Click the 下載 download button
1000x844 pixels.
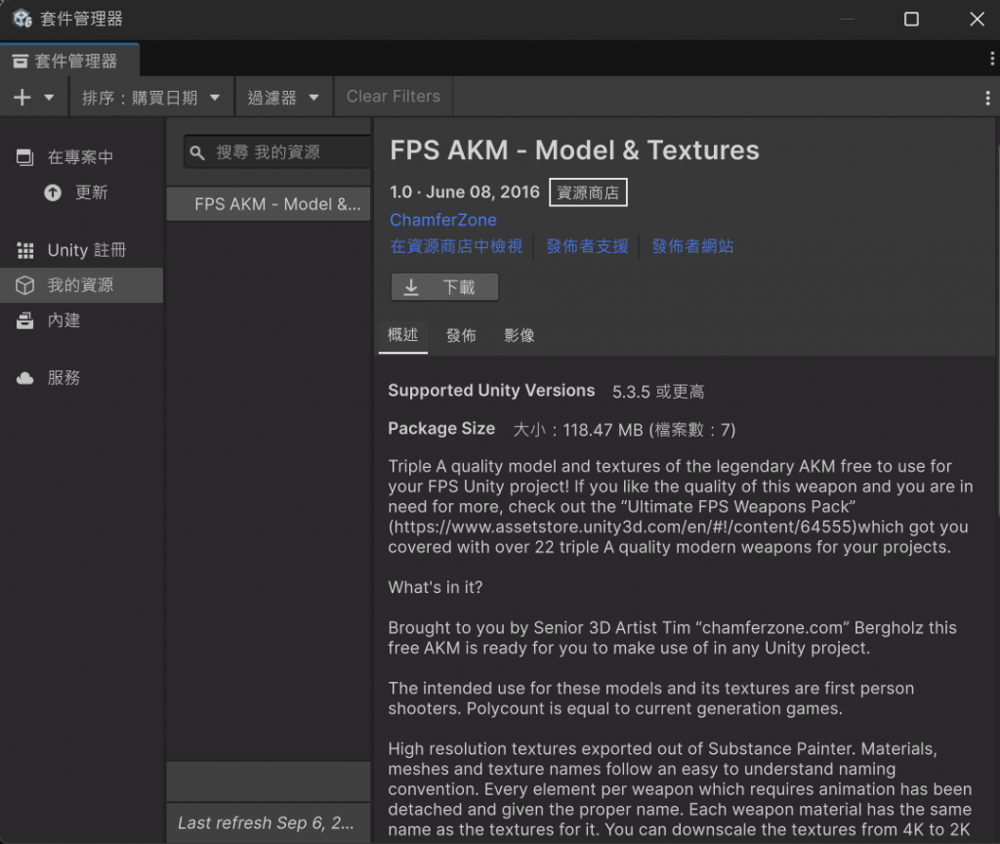click(444, 287)
